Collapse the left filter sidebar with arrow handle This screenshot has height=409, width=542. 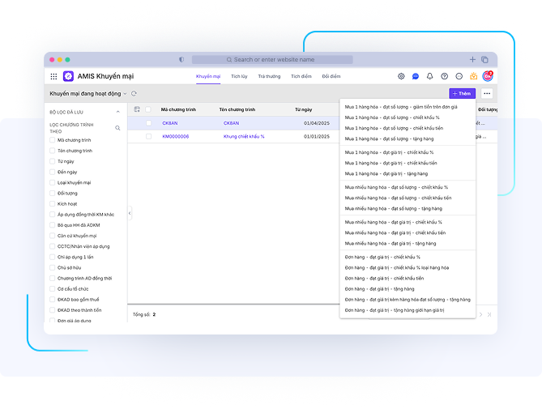coord(130,214)
